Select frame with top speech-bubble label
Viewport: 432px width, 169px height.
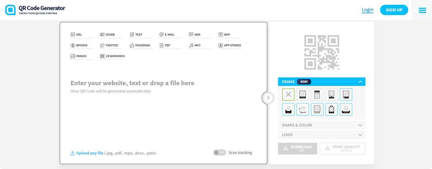click(317, 95)
